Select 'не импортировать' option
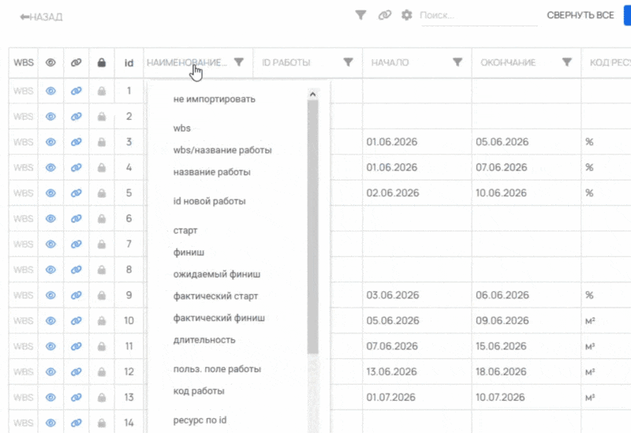This screenshot has width=631, height=433. (x=214, y=99)
